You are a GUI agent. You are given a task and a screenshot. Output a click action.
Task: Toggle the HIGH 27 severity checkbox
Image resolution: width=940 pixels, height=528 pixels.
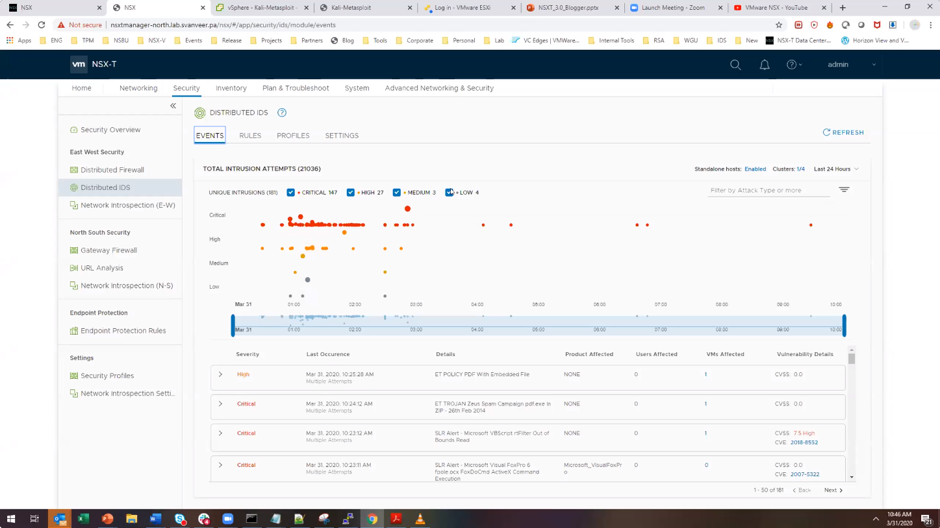pos(351,193)
